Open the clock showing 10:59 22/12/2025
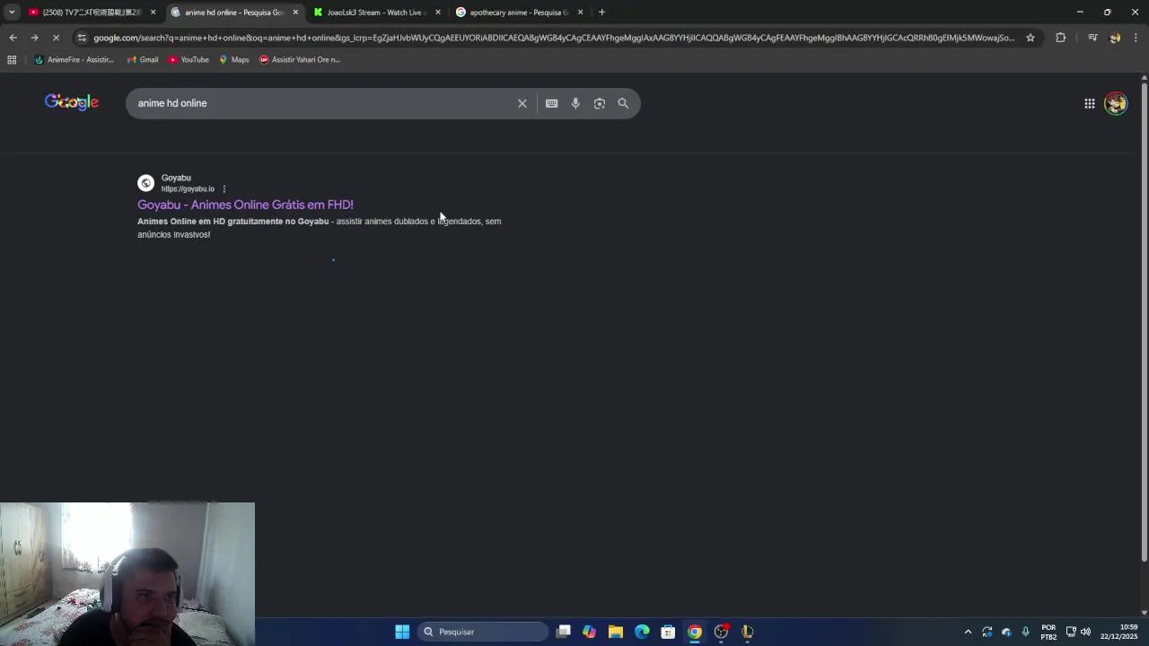Screen dimensions: 1149x646 point(1120,632)
